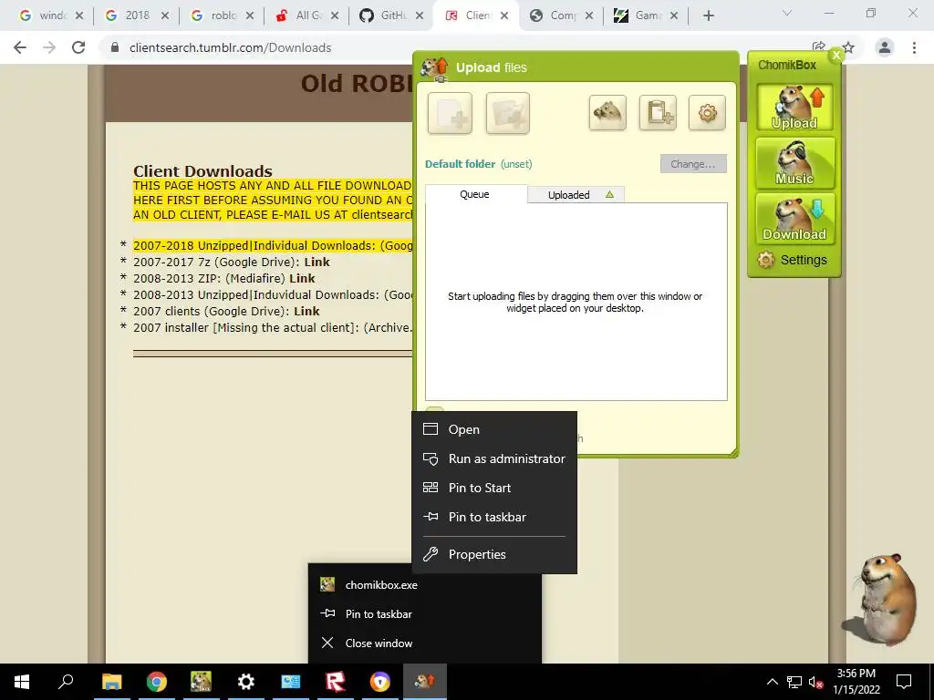934x700 pixels.
Task: Open the gear settings icon in Upload toolbar
Action: pyautogui.click(x=707, y=112)
